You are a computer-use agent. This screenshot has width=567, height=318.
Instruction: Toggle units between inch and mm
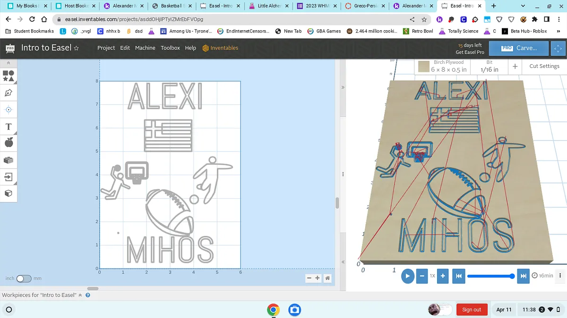pos(24,278)
